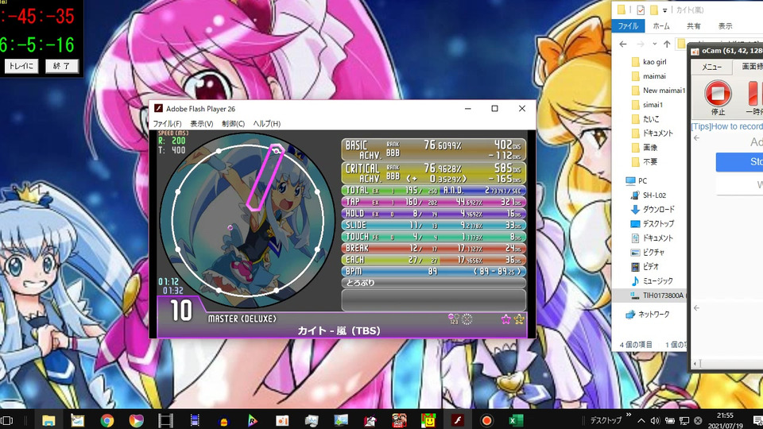
Task: Open the 表示 tab in Explorer ribbon
Action: point(725,25)
